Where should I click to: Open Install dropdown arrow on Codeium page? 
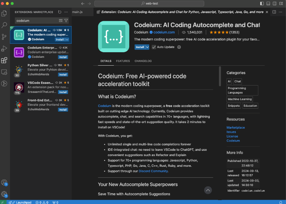click(x=147, y=47)
